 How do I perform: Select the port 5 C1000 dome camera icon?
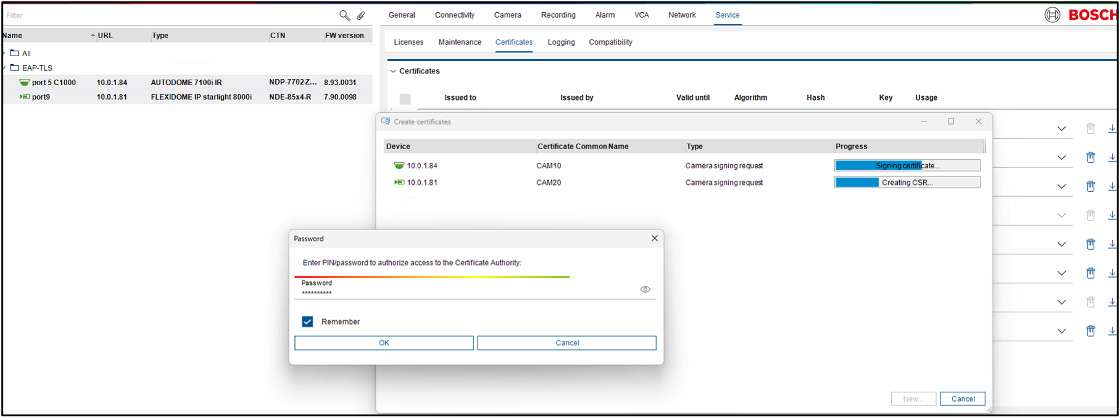(x=25, y=83)
